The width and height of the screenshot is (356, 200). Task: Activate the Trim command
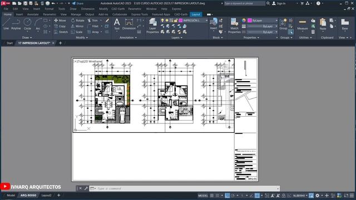[x=93, y=21]
